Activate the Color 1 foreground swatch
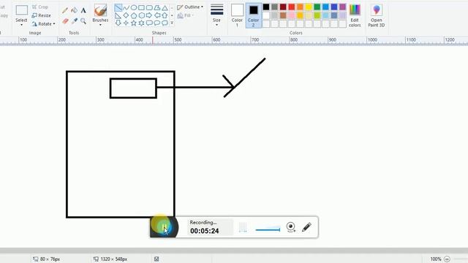Image resolution: width=468 pixels, height=263 pixels. 237,15
